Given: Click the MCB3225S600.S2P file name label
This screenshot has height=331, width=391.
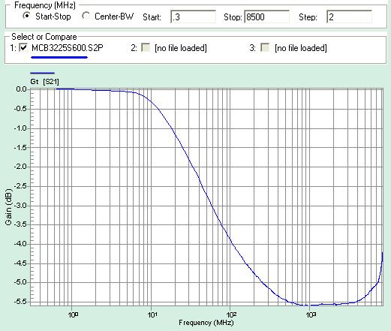Looking at the screenshot, I should (68, 48).
